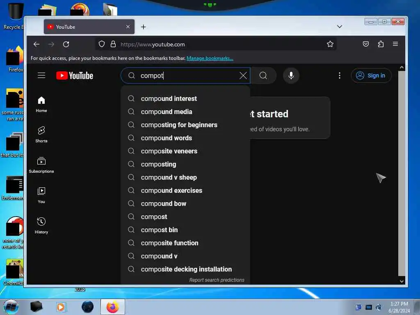Select the plain compound v suggestion
Viewport: 420px width, 315px height.
pos(185,256)
